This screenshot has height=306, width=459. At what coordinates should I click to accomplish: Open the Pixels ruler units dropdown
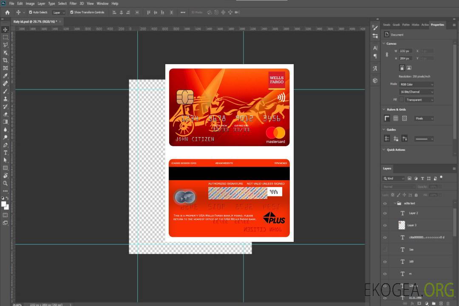pos(424,118)
